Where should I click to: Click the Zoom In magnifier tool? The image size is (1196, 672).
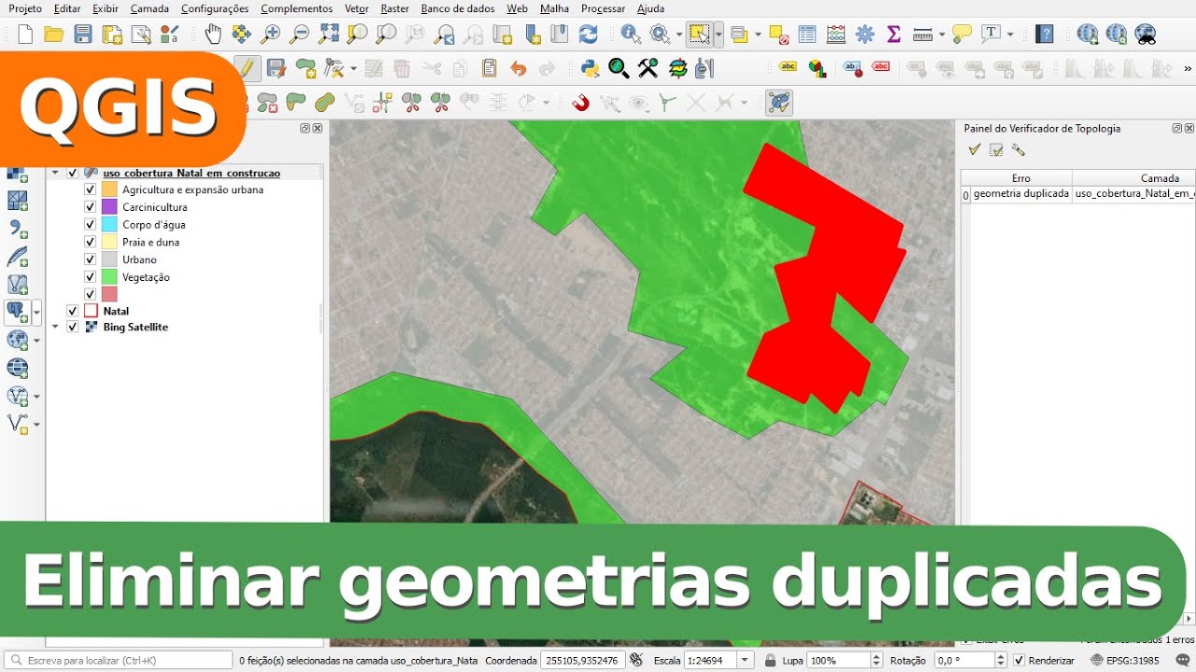(x=271, y=35)
